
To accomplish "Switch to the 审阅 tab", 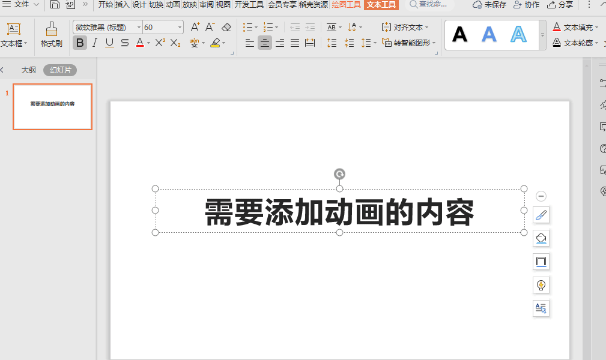I will [x=207, y=5].
